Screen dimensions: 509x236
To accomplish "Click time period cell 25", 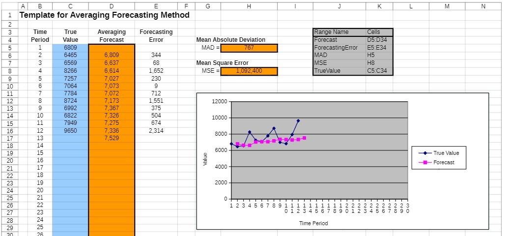I will click(40, 227).
